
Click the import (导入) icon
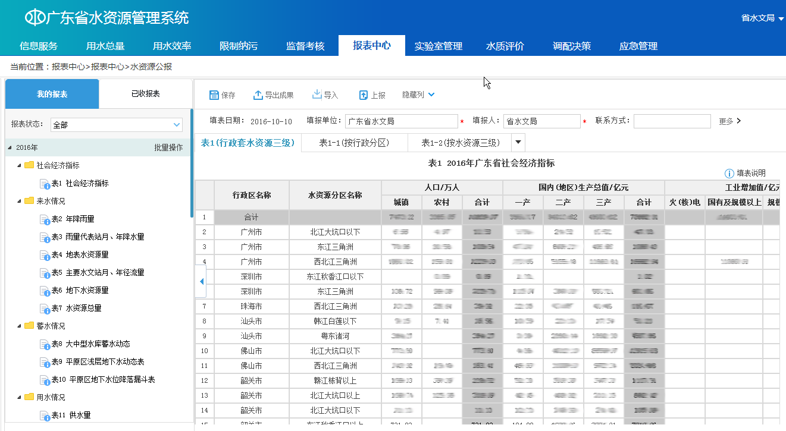click(x=317, y=95)
